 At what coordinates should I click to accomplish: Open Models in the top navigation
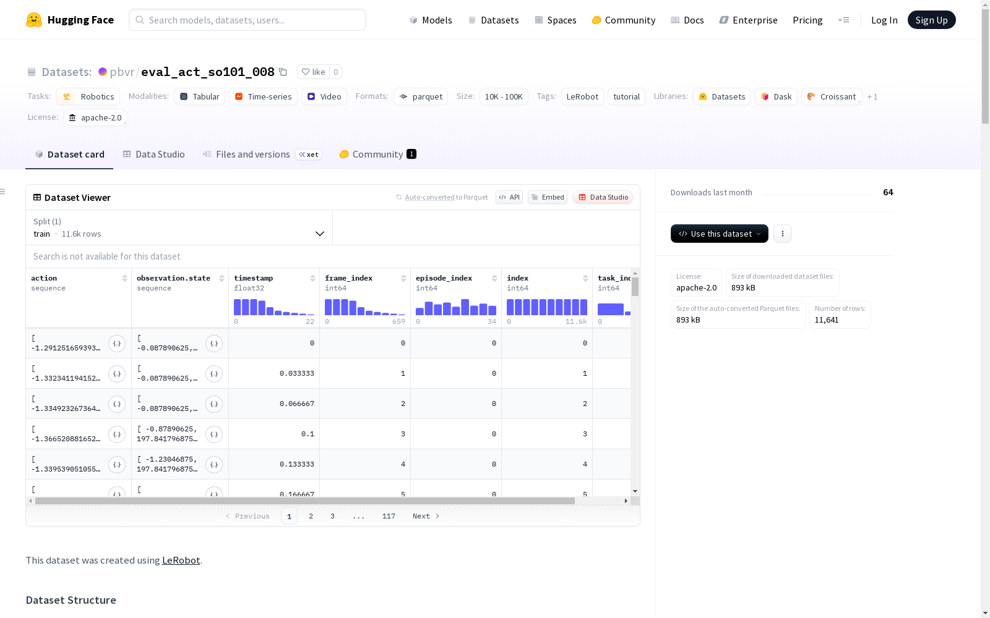click(x=431, y=20)
